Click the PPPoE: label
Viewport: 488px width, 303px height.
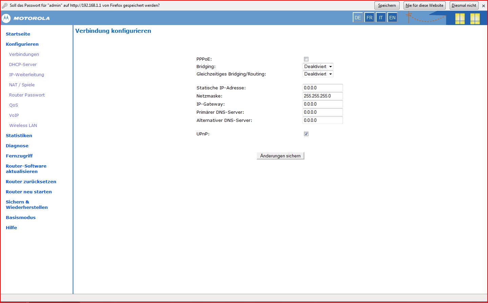204,59
